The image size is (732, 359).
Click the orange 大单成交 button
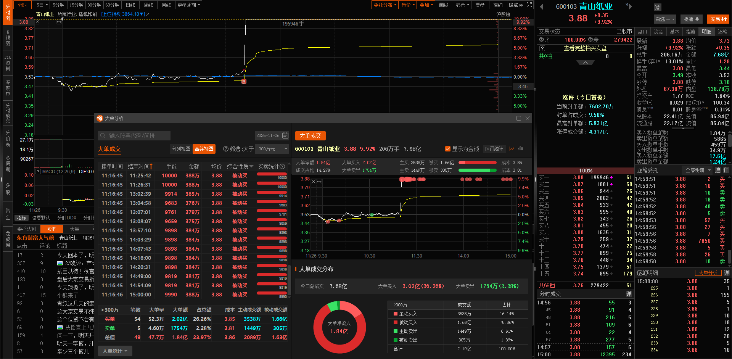coord(310,135)
